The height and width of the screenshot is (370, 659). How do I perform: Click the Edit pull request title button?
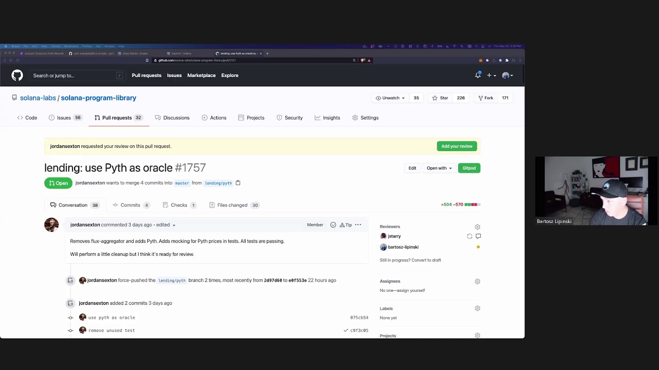412,168
